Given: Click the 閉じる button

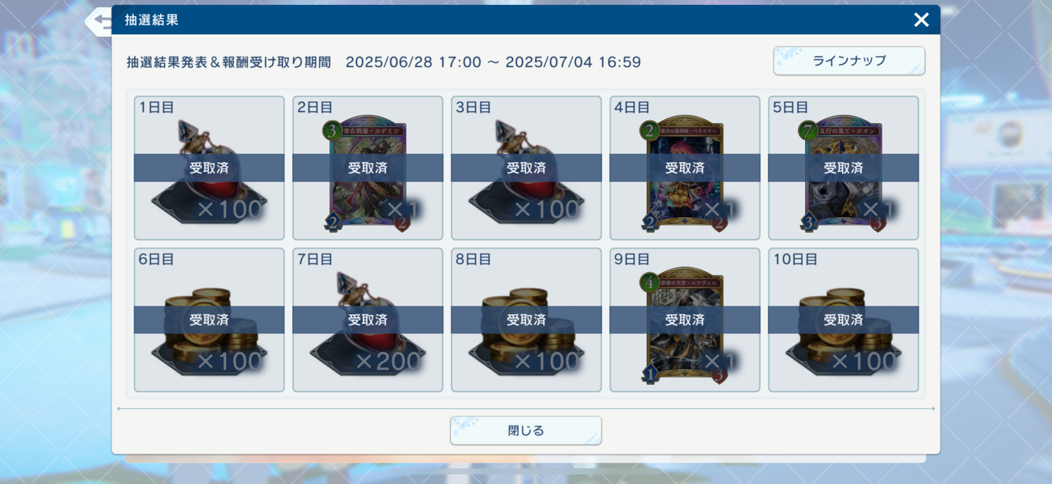Looking at the screenshot, I should [x=526, y=431].
